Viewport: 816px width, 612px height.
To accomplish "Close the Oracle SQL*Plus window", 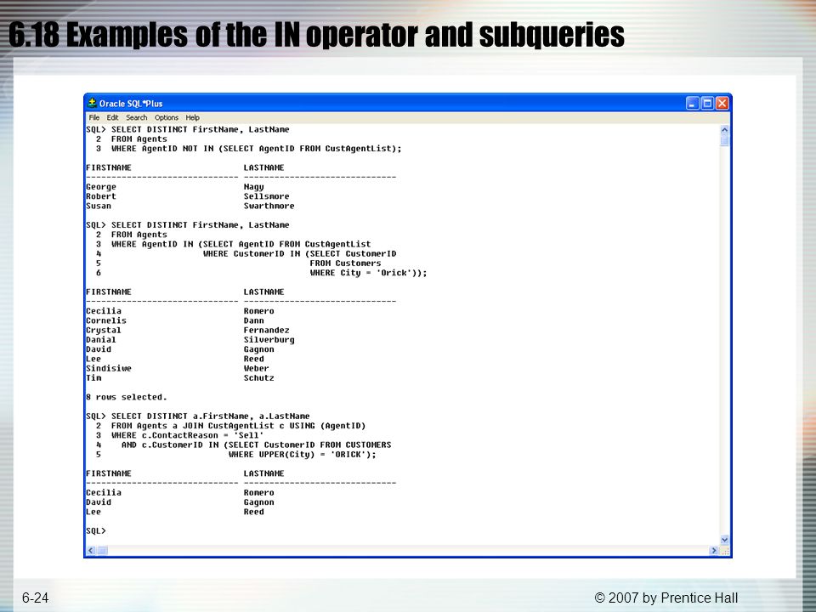I will point(722,103).
